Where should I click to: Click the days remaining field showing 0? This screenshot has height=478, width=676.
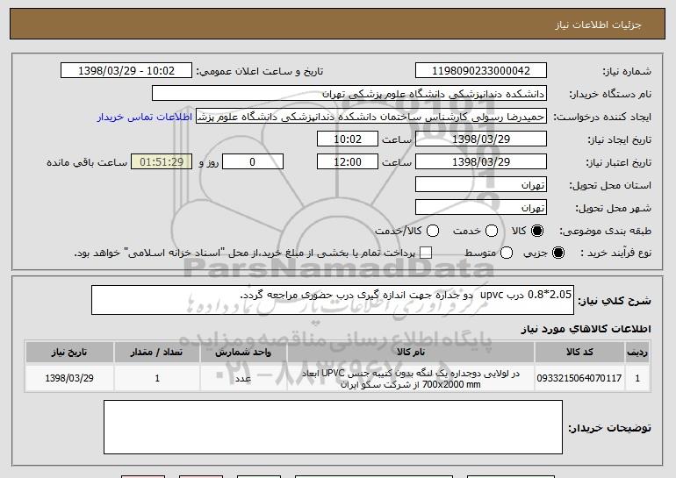coord(253,162)
